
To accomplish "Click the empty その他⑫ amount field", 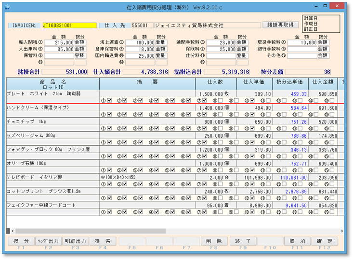I will 302,55.
